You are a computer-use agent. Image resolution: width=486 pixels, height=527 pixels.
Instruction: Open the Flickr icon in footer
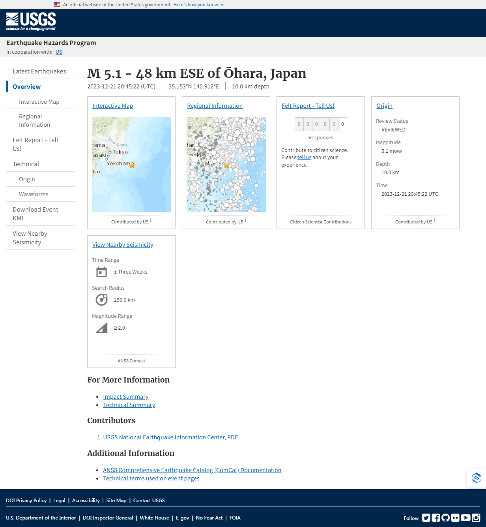[456, 518]
